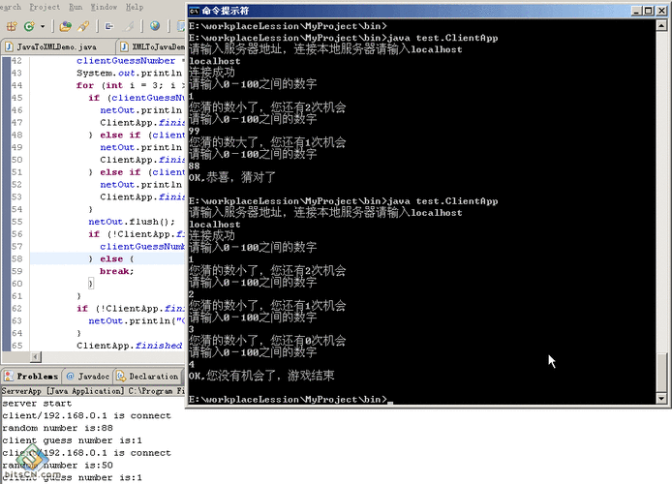Screen dimensions: 672x484
Task: Click 'server start' in the console output
Action: 37,403
